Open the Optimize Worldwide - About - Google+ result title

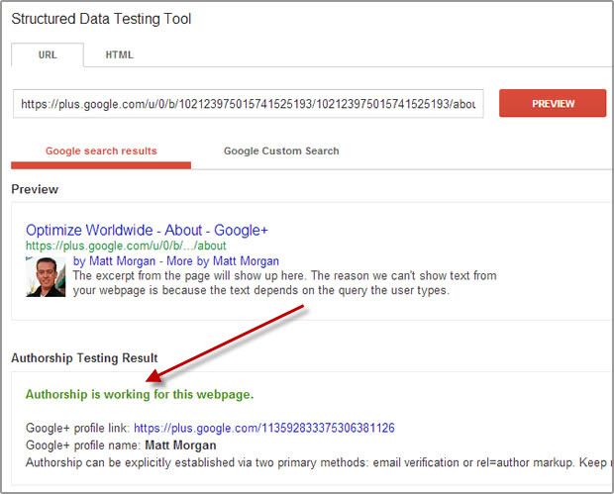tap(147, 230)
